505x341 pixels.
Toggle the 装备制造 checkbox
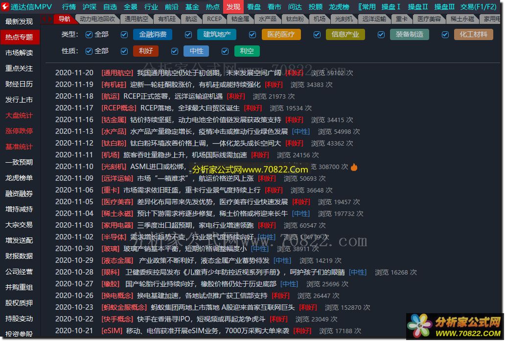tap(381, 34)
